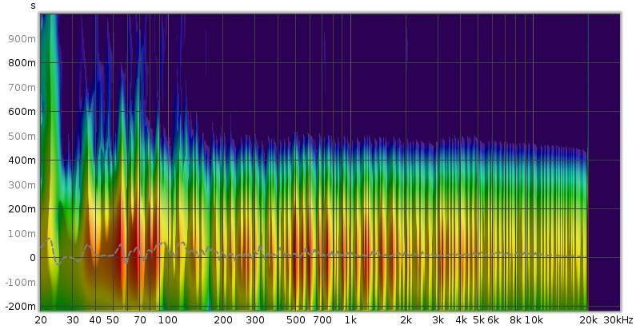Click the 2k frequency axis label
The width and height of the screenshot is (640, 329).
pos(406,320)
